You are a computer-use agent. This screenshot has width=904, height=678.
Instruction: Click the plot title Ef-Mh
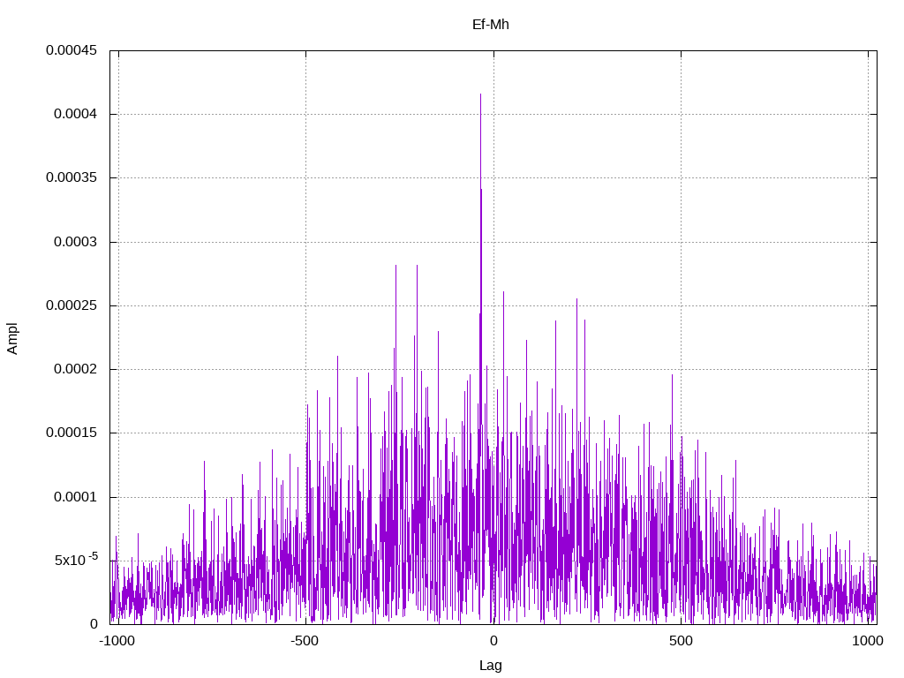(x=490, y=25)
